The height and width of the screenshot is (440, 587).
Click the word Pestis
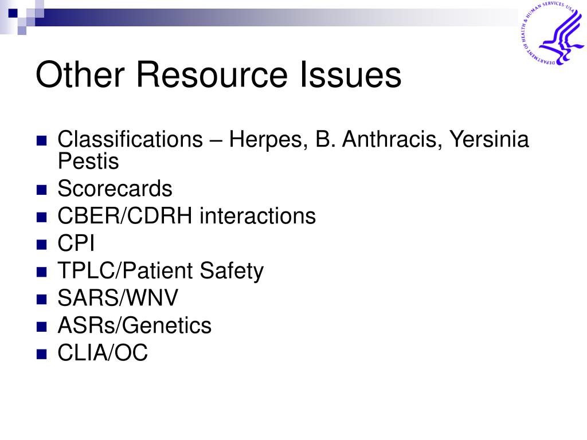pos(88,161)
